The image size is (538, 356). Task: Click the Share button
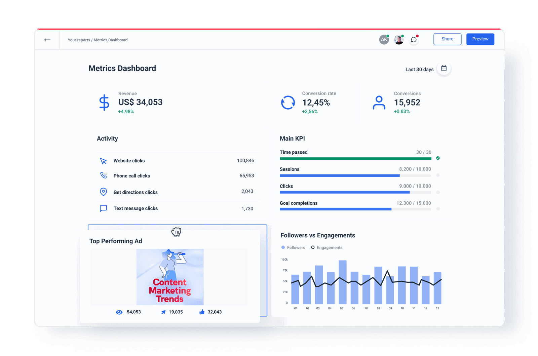tap(447, 39)
